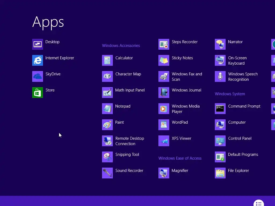Click the "SkyDrive" label text

pyautogui.click(x=53, y=74)
